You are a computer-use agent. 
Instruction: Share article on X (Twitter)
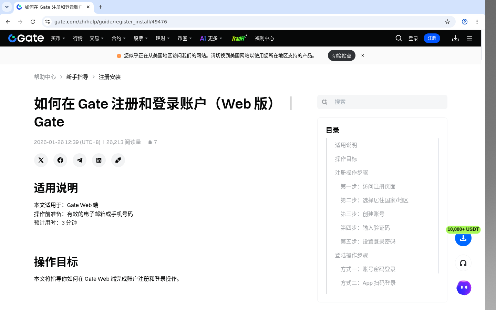click(41, 160)
